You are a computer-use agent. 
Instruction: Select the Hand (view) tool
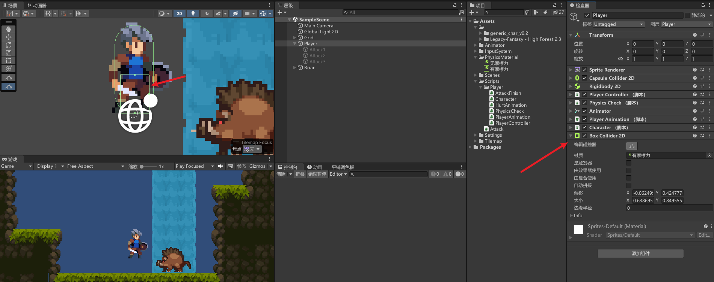tap(9, 29)
